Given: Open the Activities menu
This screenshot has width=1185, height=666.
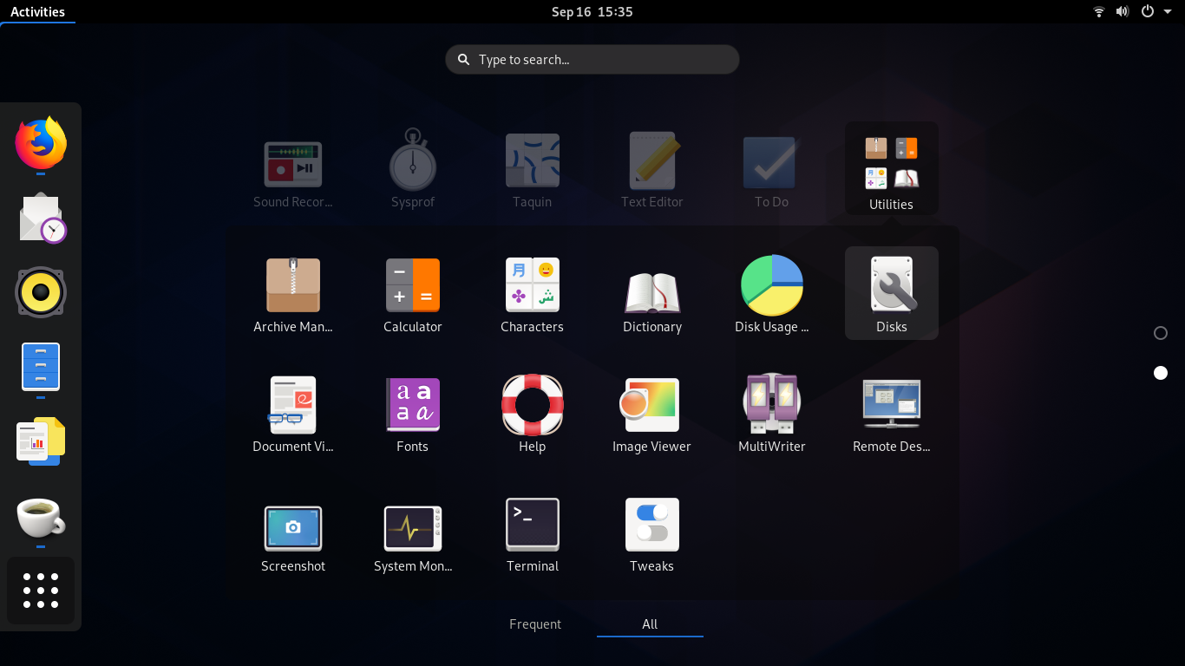Looking at the screenshot, I should (x=38, y=11).
